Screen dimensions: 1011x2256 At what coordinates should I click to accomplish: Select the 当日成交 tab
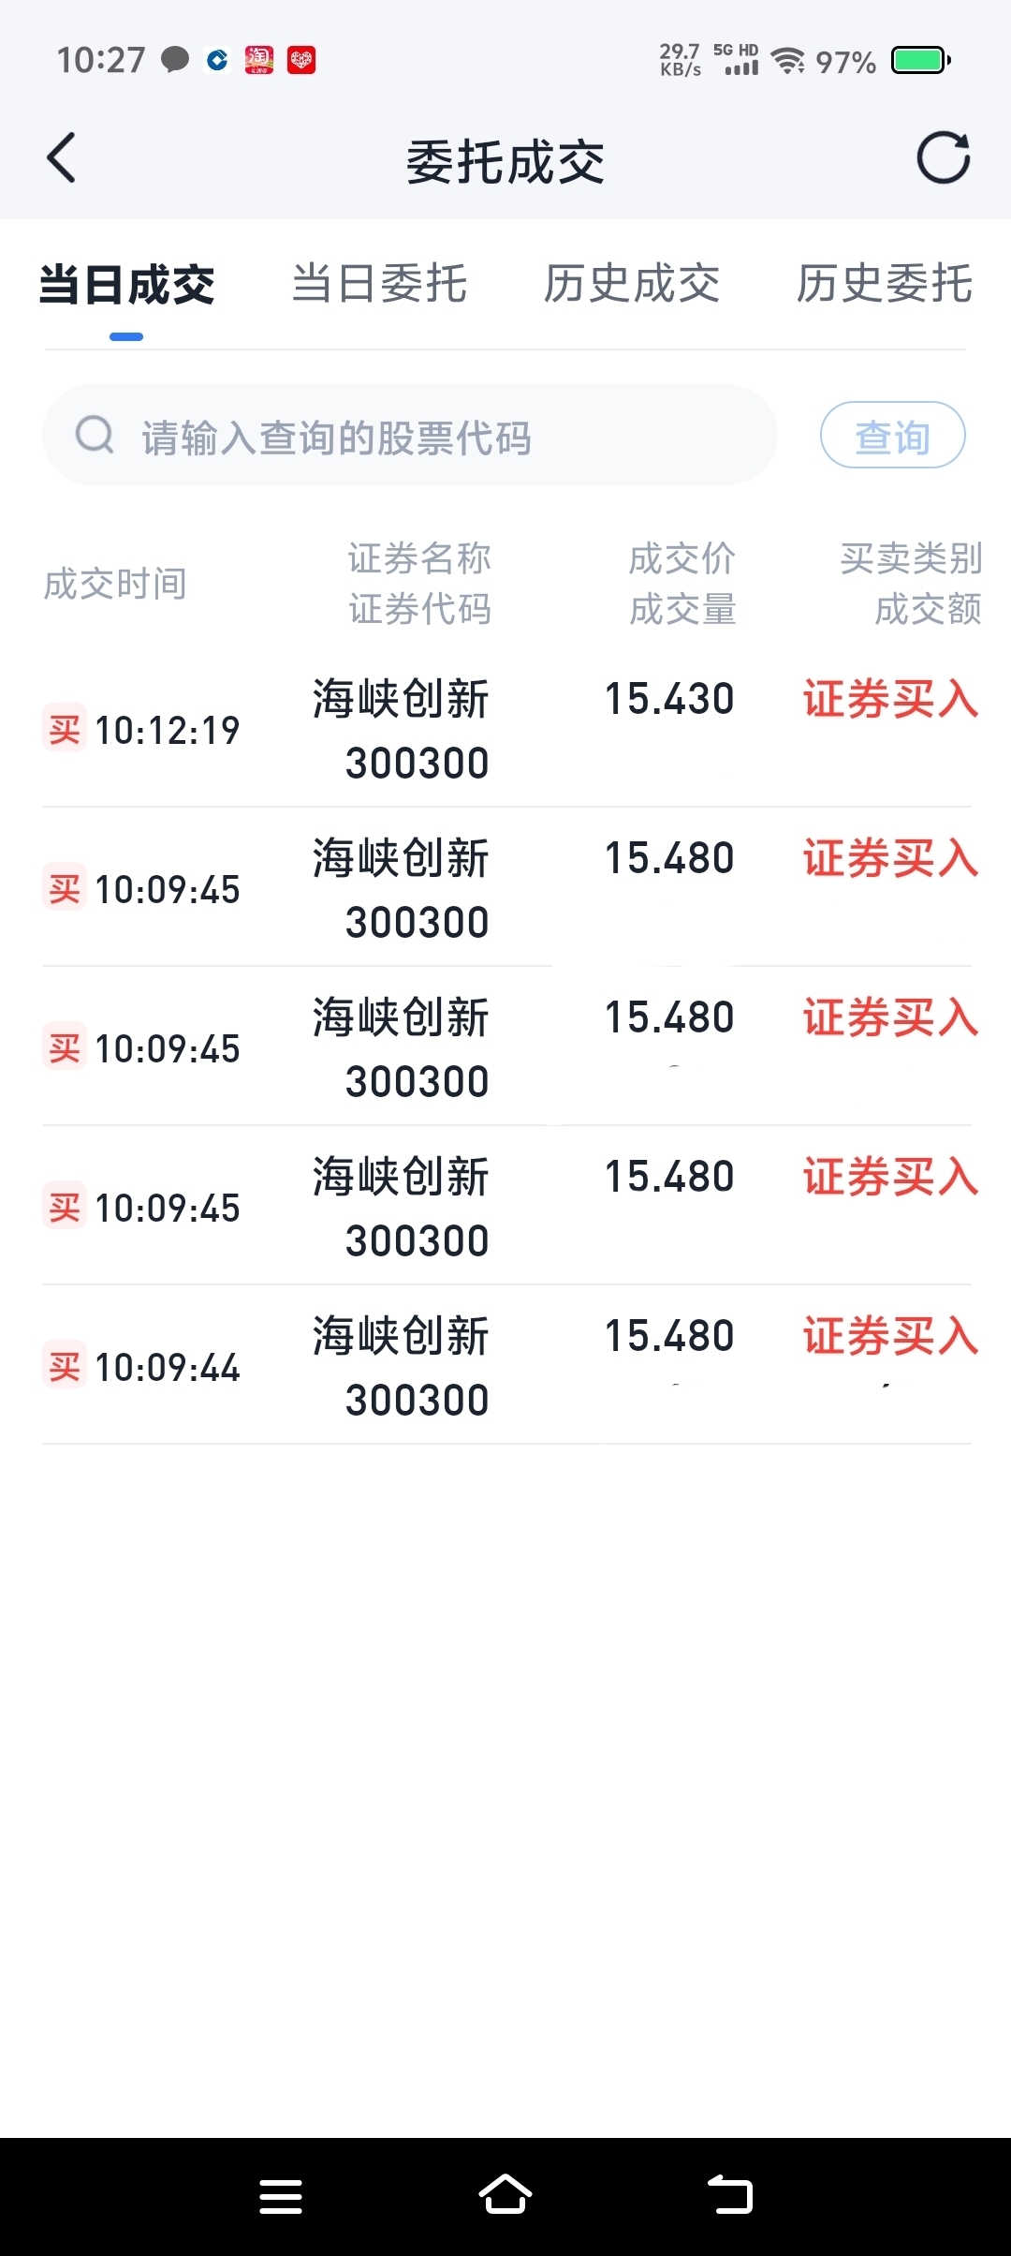pos(126,285)
